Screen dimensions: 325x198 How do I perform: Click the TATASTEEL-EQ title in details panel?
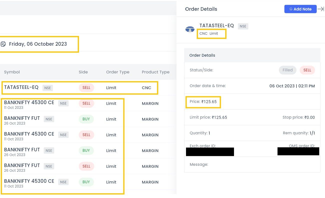216,25
